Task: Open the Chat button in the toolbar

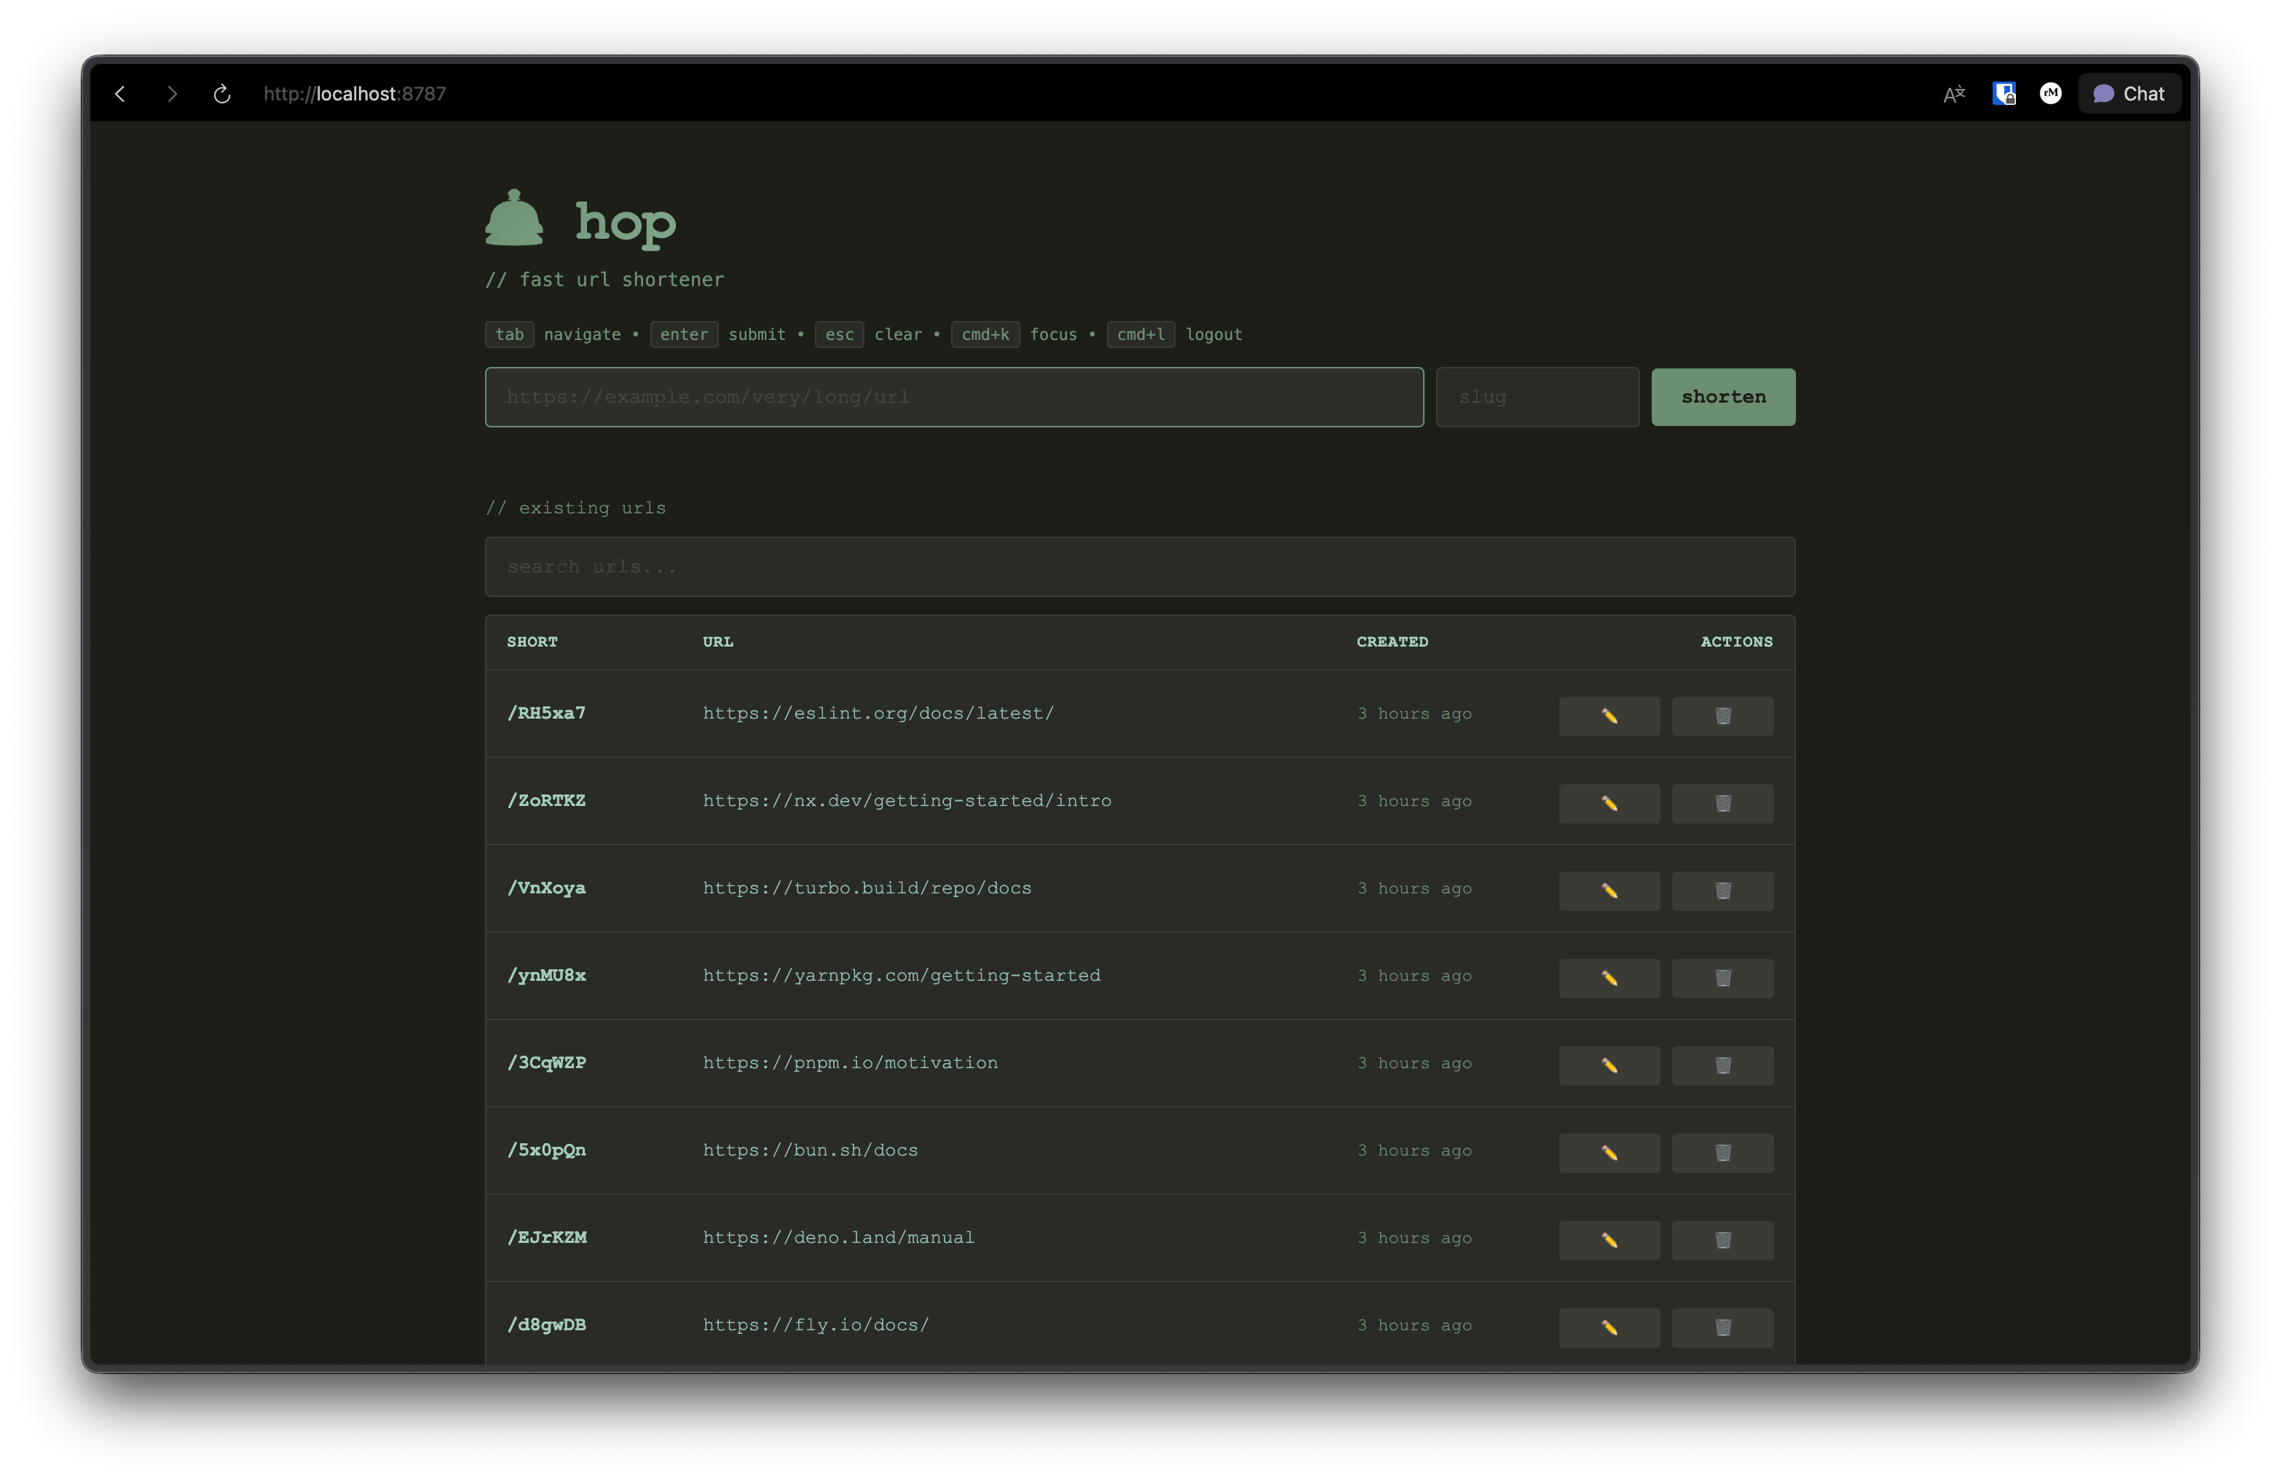Action: tap(2129, 93)
